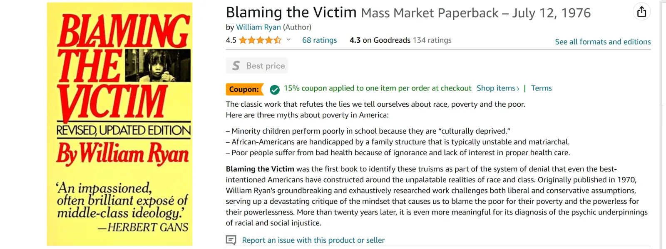Open the Shop items link
666x249 pixels.
[498, 88]
